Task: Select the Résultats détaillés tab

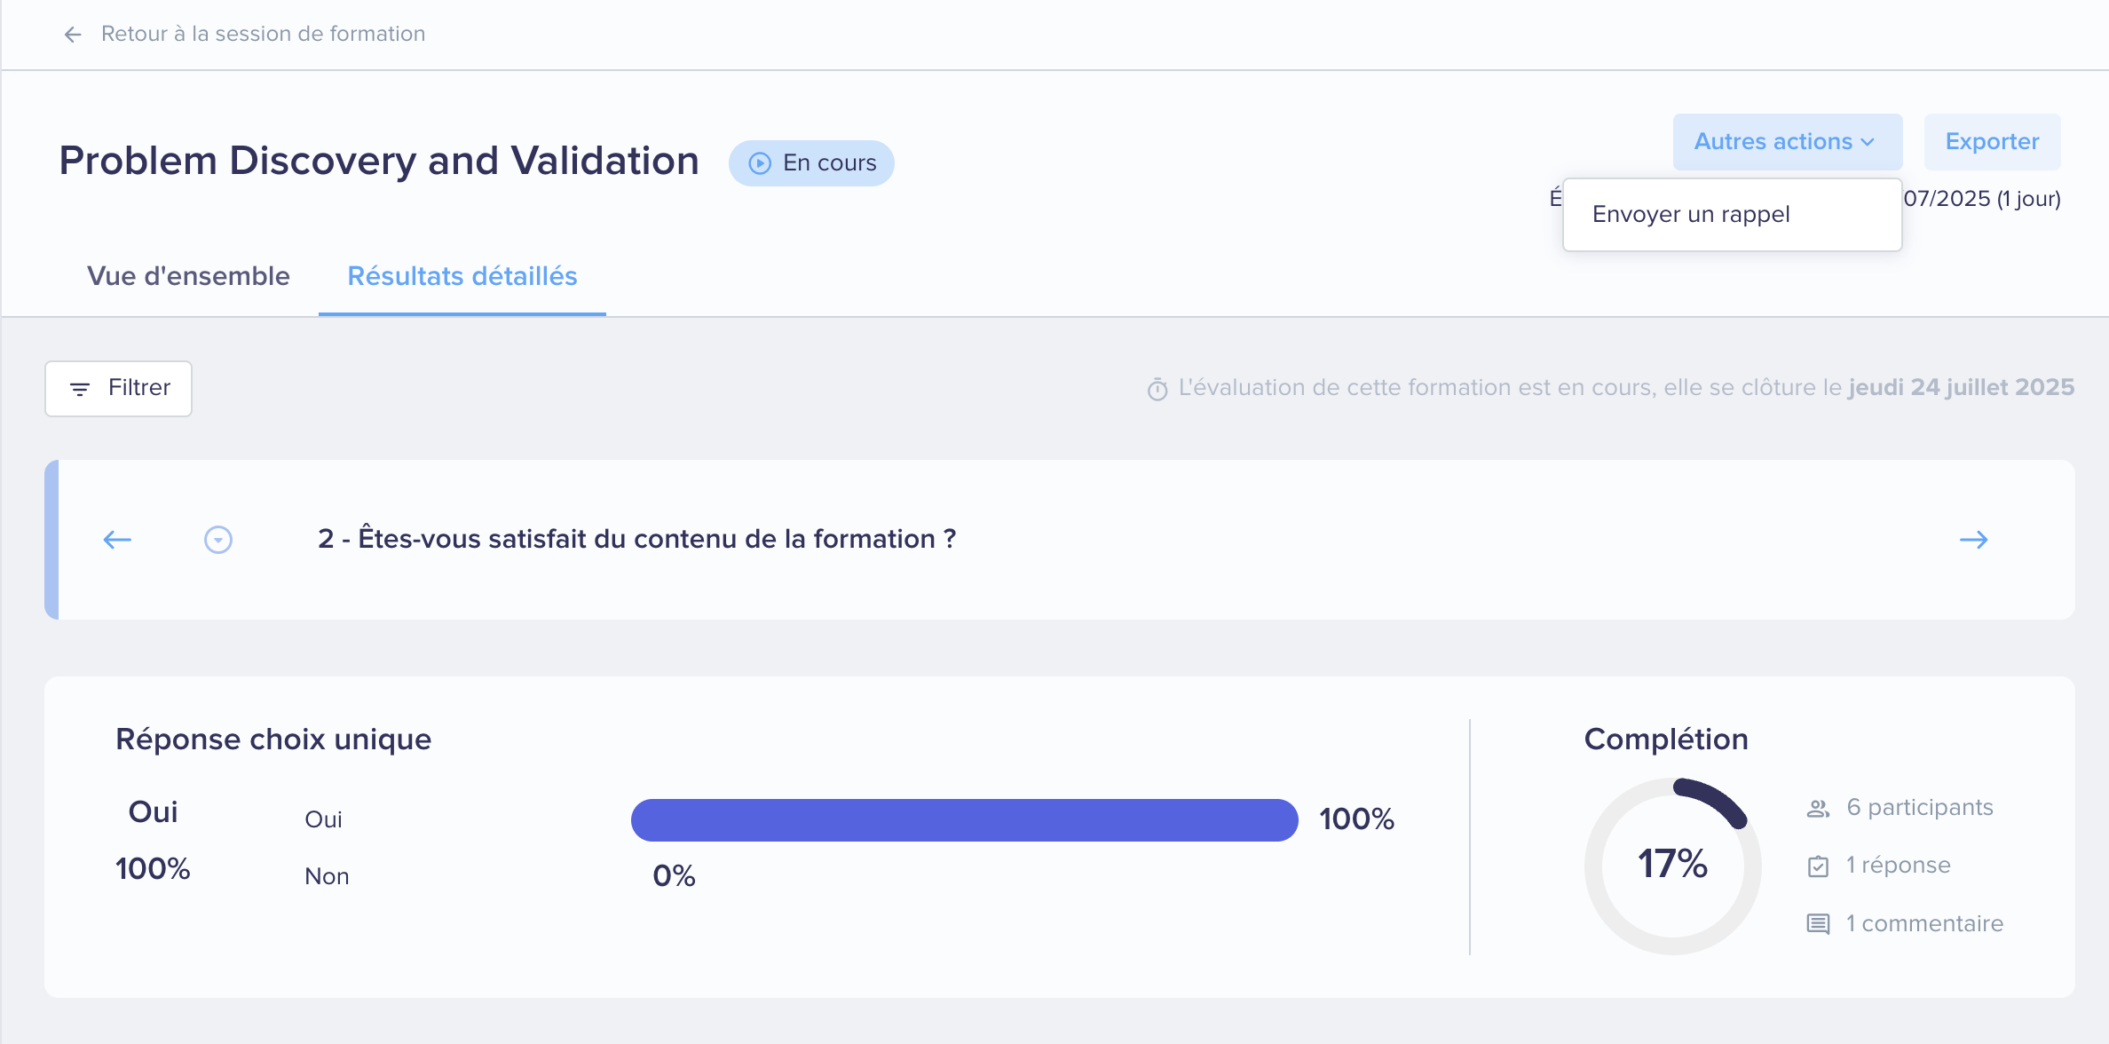Action: [x=462, y=276]
